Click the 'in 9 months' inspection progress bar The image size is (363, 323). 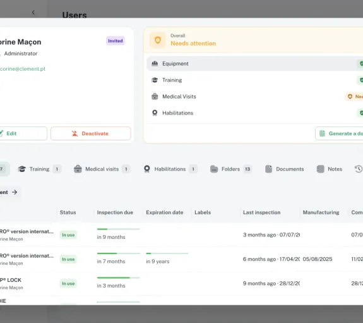tap(118, 229)
